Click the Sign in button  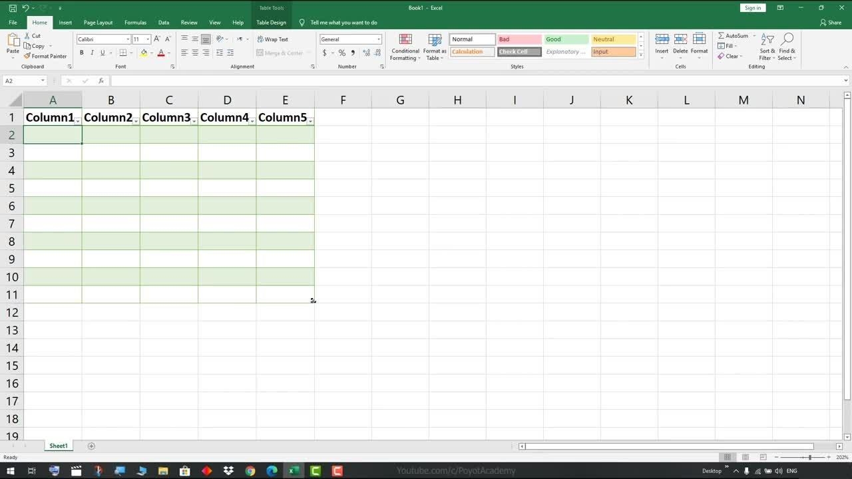[x=752, y=8]
